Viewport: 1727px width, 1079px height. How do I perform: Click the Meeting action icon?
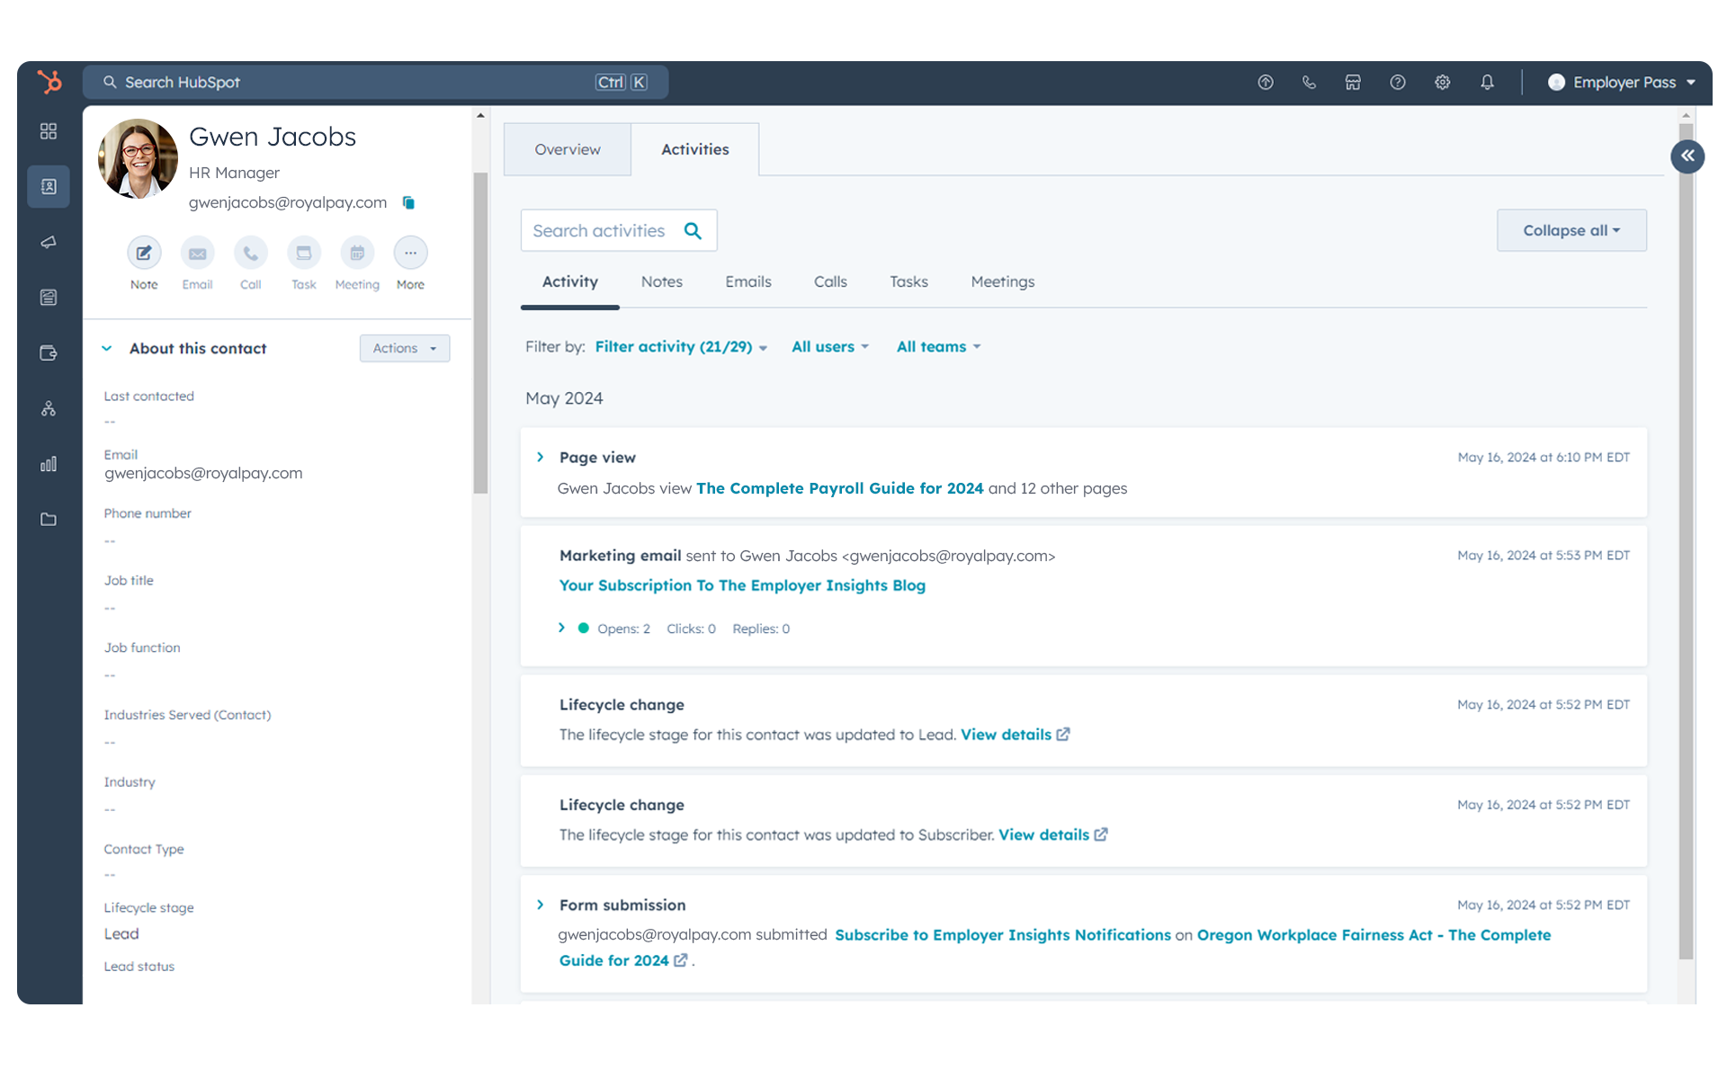(x=357, y=253)
